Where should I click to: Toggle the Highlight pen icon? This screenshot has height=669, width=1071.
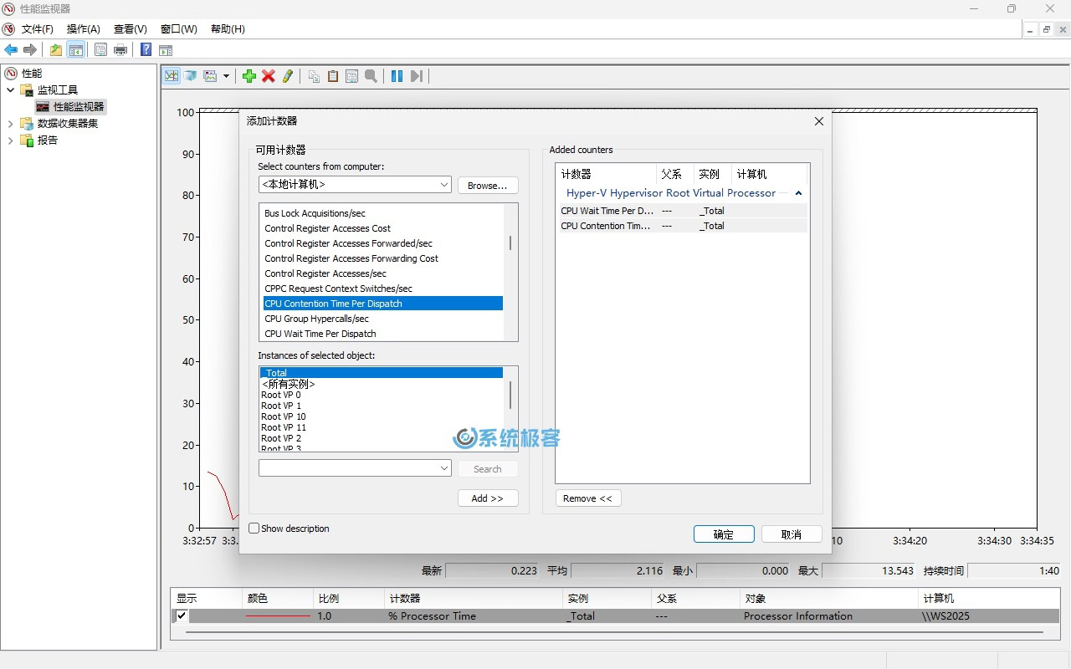[x=288, y=76]
